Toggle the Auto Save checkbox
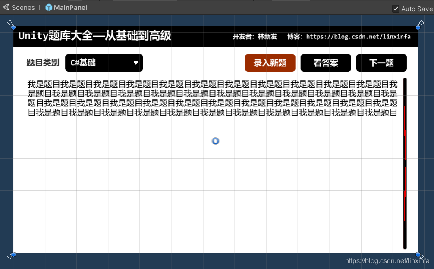This screenshot has height=269, width=434. (x=396, y=9)
